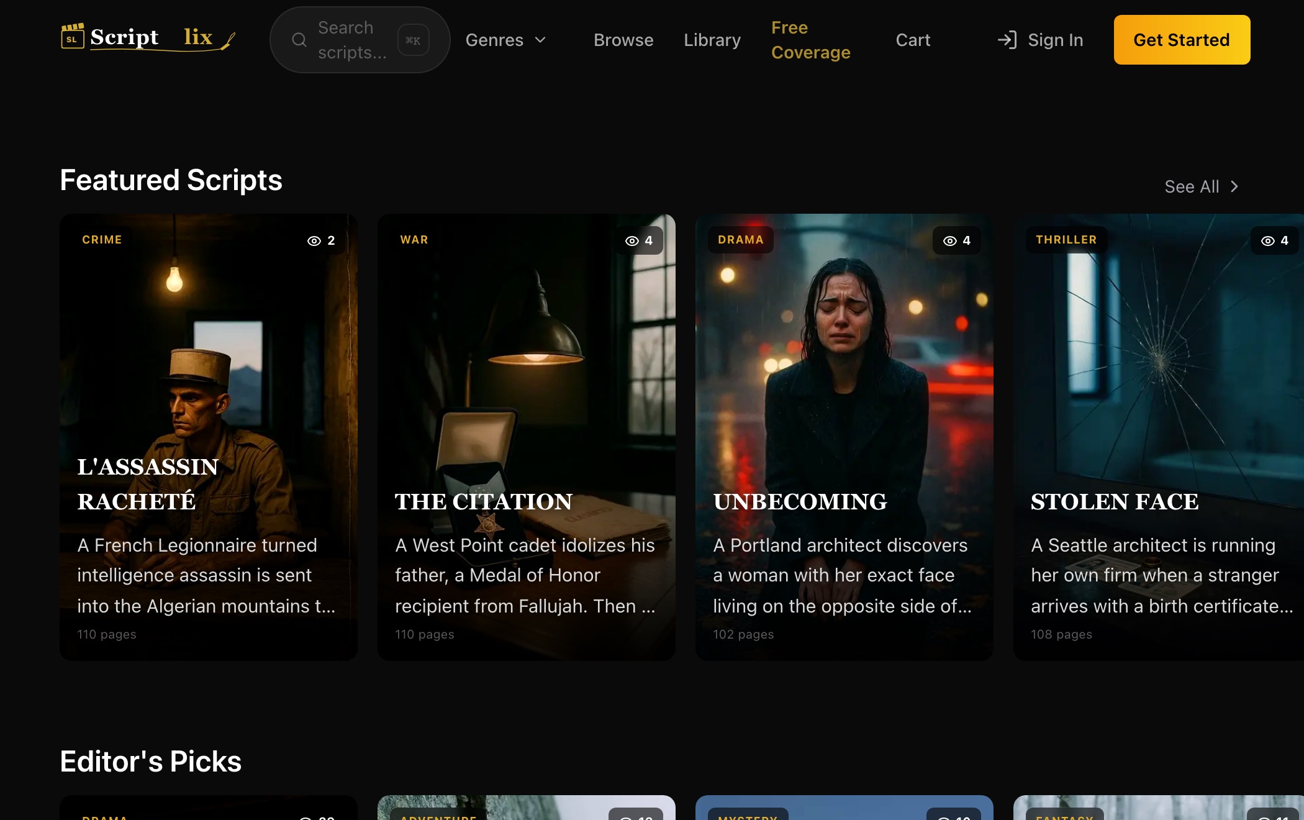Click the West Point cadet description text
1304x820 pixels.
[525, 575]
